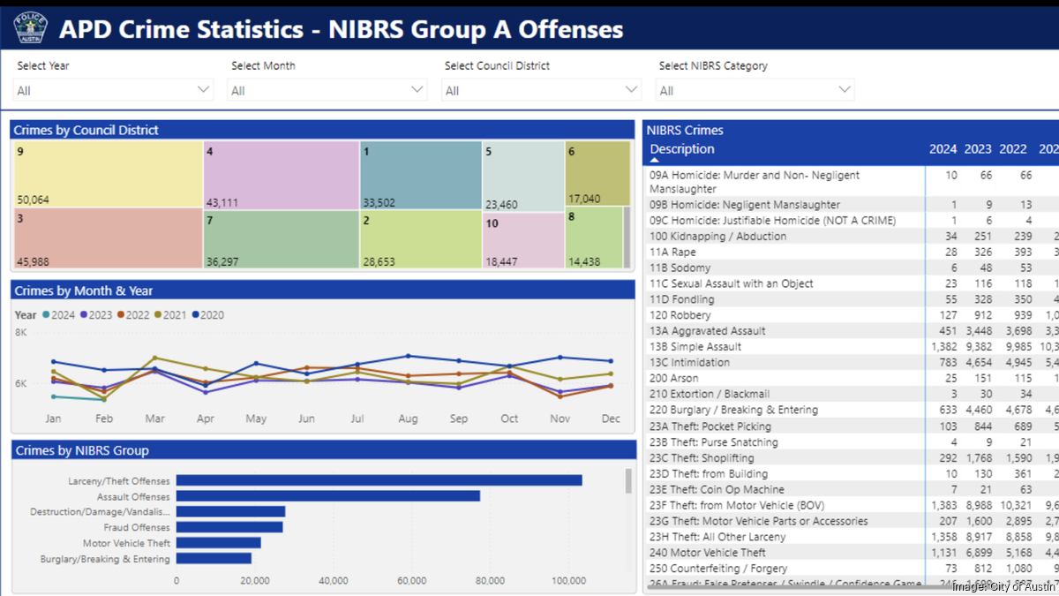Screen dimensions: 1059x596
Task: Select row 13A Aggravated Assault
Action: coord(851,331)
